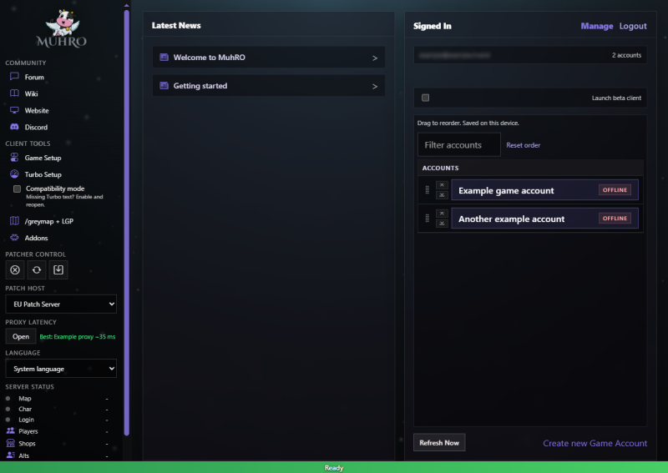Click the Reset order link
Image resolution: width=668 pixels, height=473 pixels.
click(523, 145)
